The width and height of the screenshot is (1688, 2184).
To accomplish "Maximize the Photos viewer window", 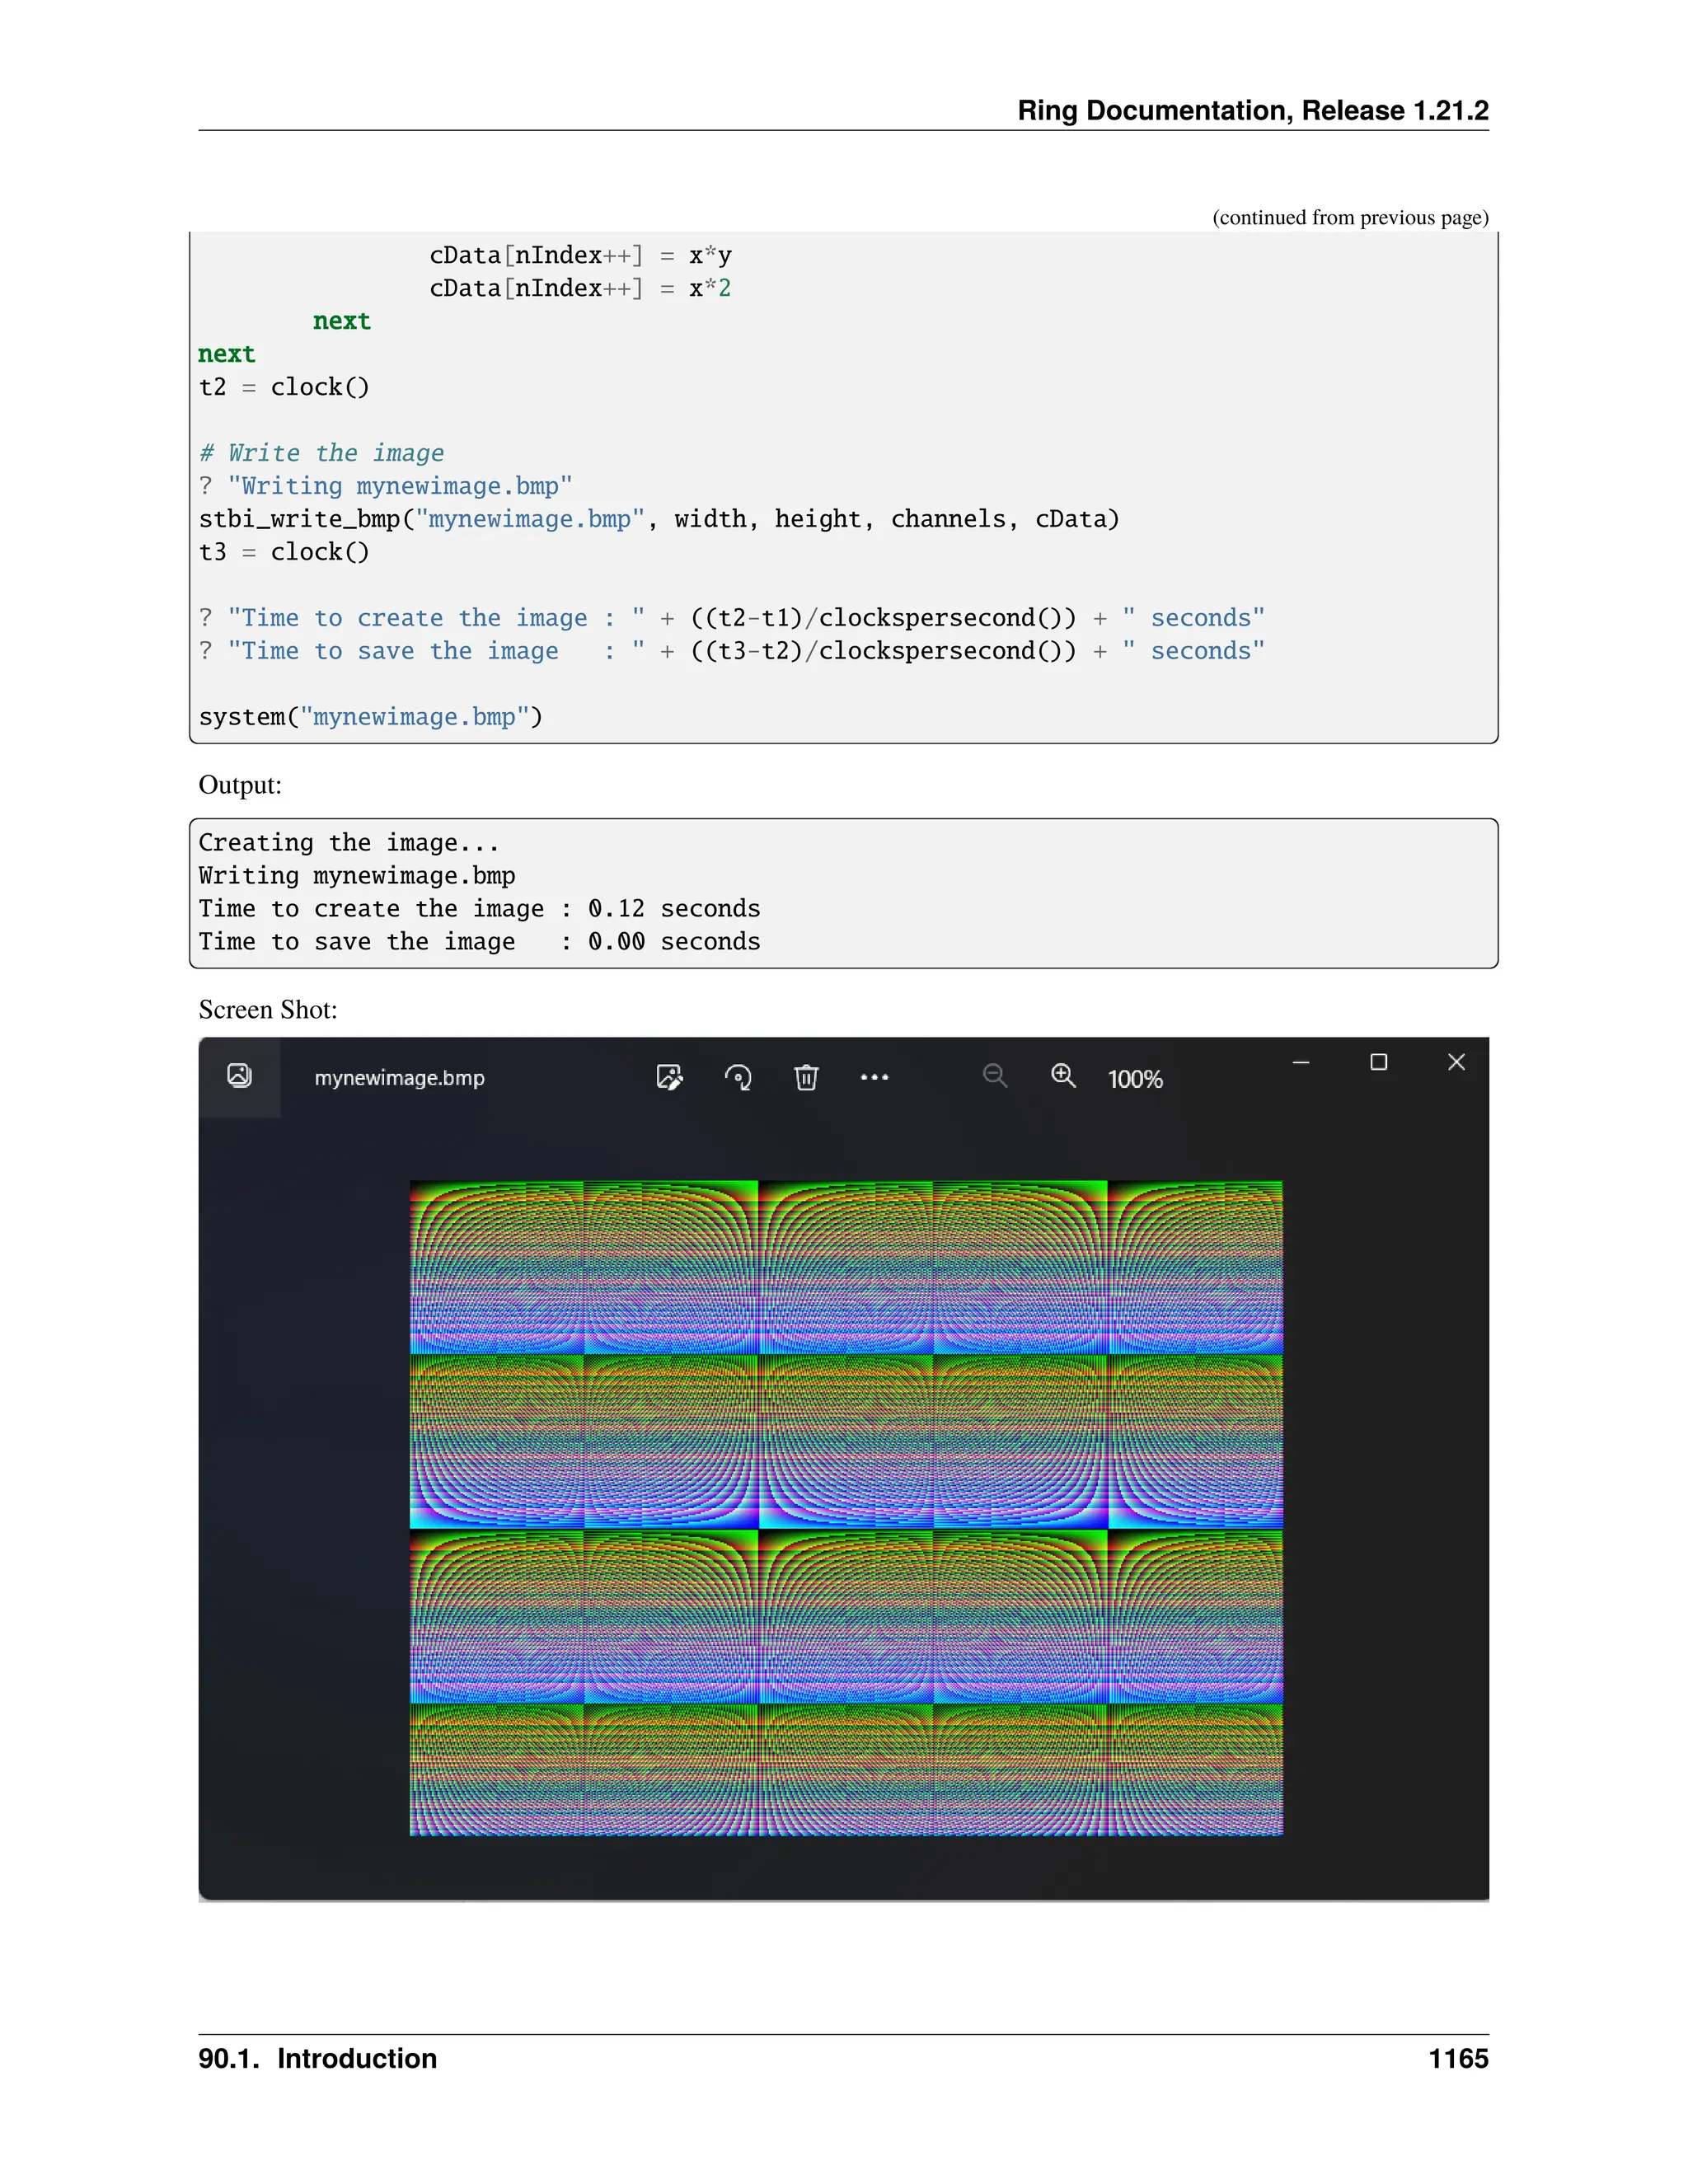I will (x=1378, y=1062).
